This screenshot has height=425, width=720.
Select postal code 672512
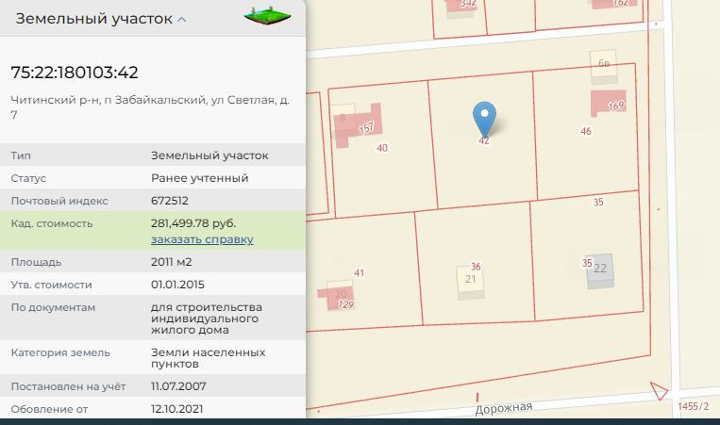tap(170, 201)
